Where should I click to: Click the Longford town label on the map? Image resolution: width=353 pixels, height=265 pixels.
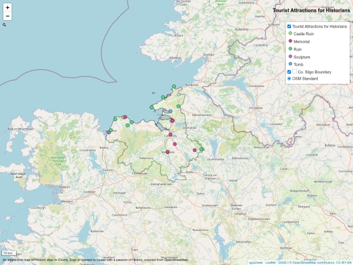point(241,213)
